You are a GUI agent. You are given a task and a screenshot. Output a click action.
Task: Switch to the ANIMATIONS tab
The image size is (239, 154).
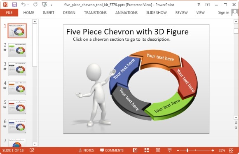(x=127, y=13)
